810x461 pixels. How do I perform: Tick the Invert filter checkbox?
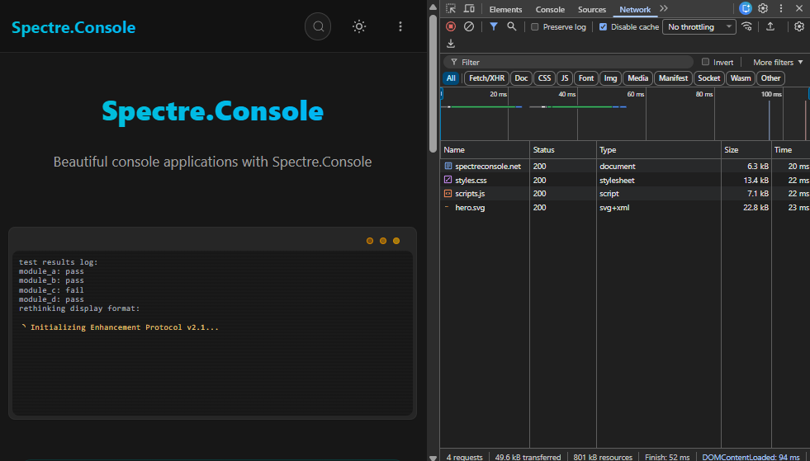[705, 62]
